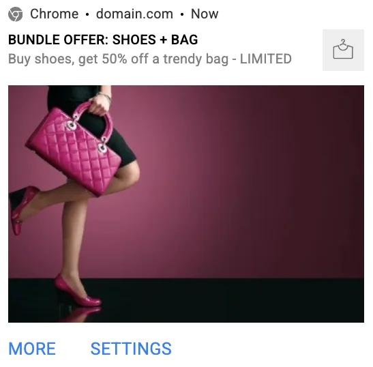Click the word LIMITED in the description
This screenshot has height=367, width=373.
pyautogui.click(x=266, y=59)
